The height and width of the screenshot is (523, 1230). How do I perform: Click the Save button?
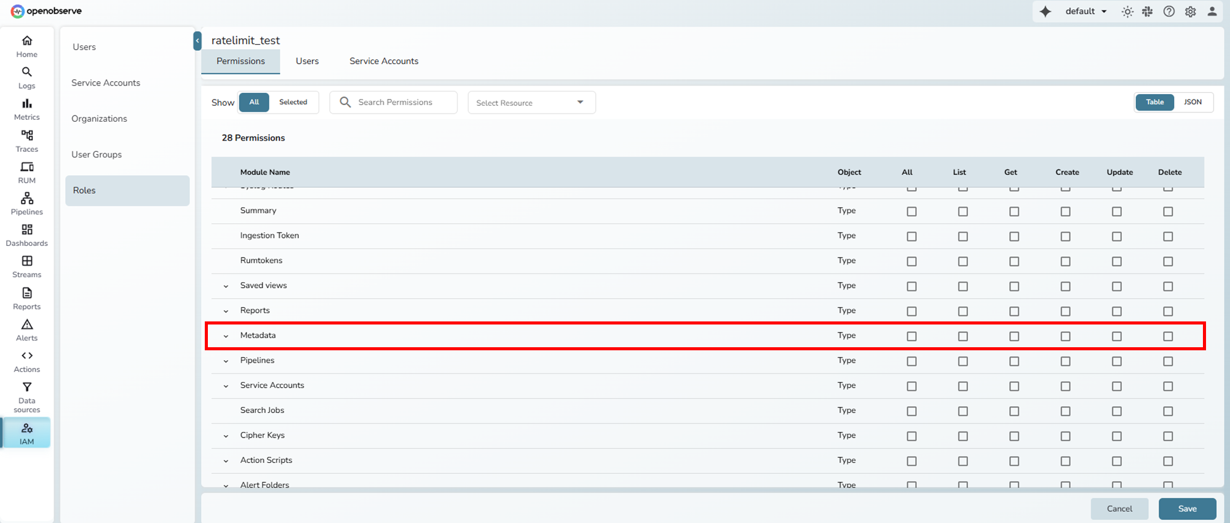1186,509
